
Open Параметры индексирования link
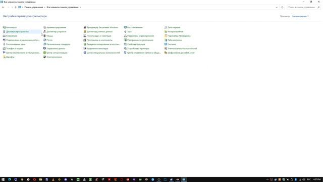tap(140, 36)
